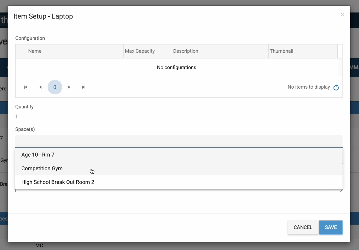Choose Age 10 - Rm 7 from list
The width and height of the screenshot is (359, 250).
[38, 155]
